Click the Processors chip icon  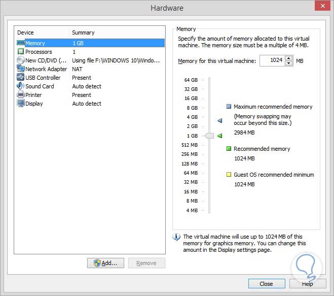point(21,52)
